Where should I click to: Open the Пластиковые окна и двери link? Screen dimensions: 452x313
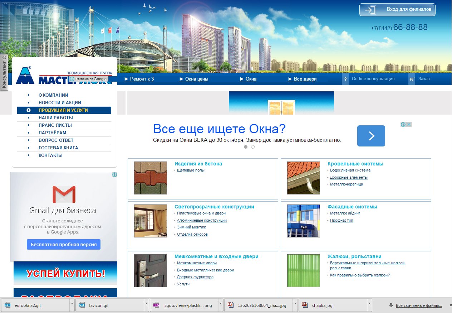click(201, 213)
